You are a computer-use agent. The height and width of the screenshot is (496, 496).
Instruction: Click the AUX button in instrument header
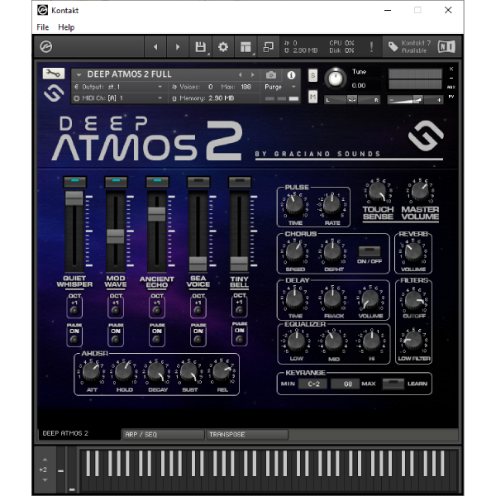point(451,87)
